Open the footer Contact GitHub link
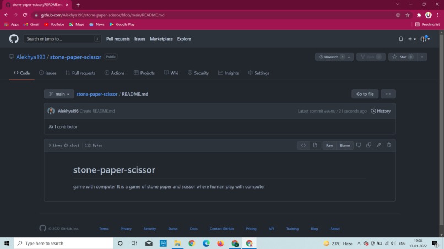The width and height of the screenshot is (444, 249). pyautogui.click(x=221, y=229)
